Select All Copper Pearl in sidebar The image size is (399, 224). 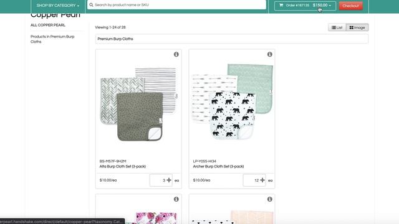(x=48, y=25)
